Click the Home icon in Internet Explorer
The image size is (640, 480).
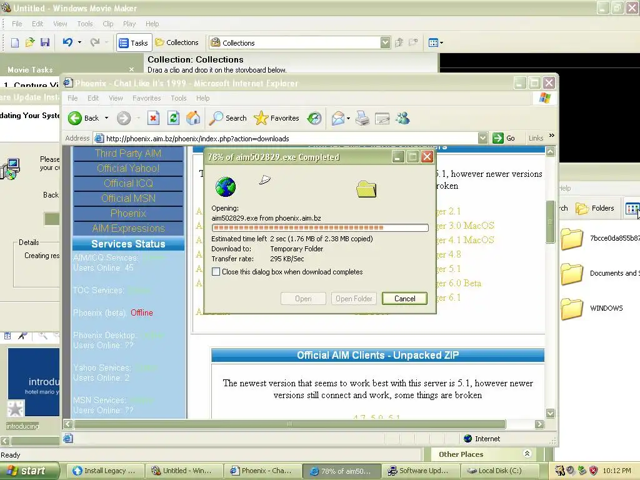193,118
